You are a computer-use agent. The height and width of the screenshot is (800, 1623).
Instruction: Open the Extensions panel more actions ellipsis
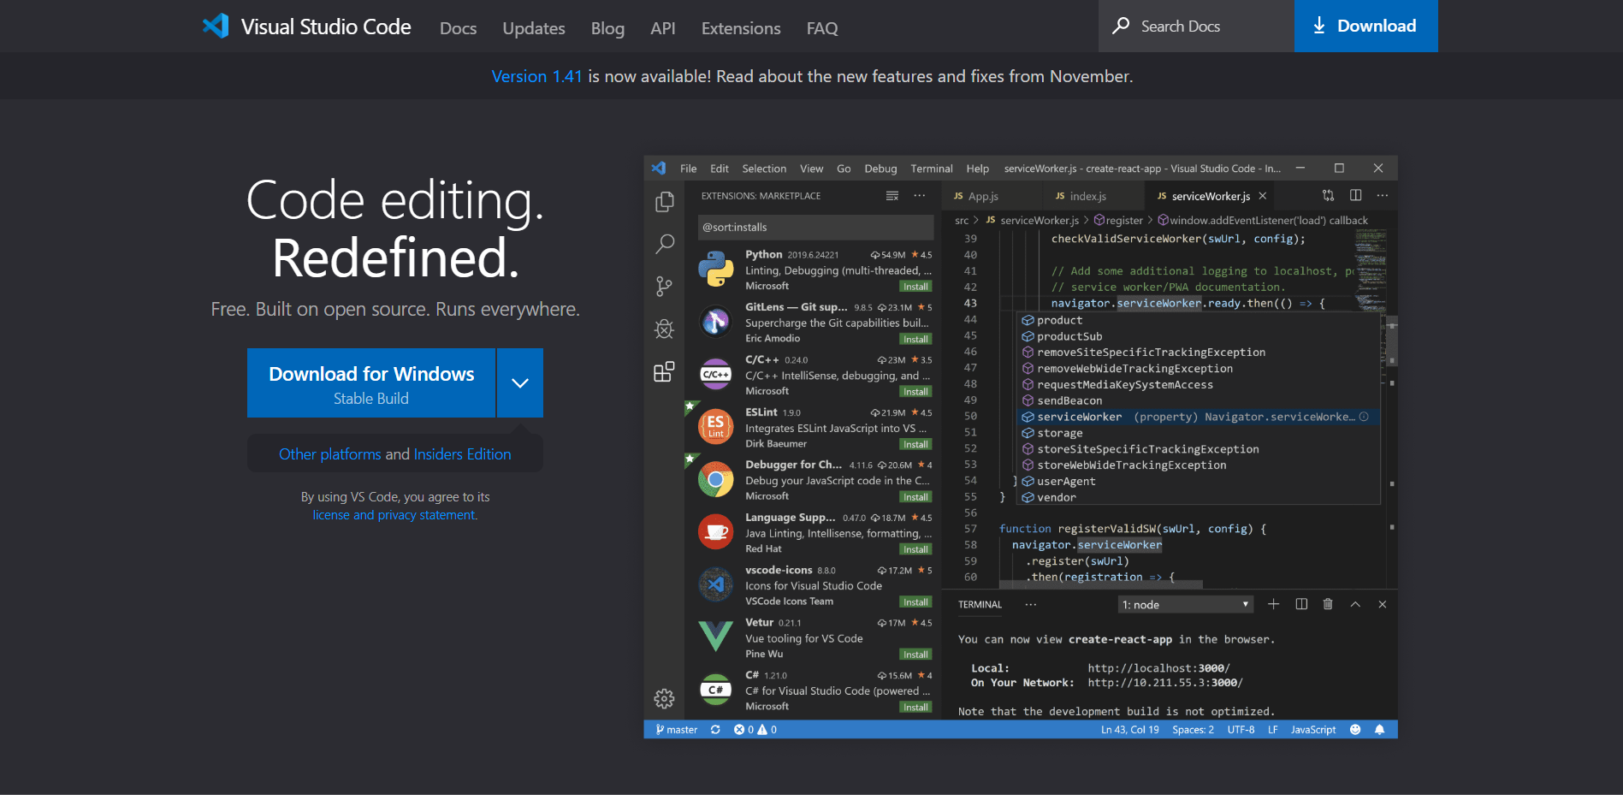919,196
